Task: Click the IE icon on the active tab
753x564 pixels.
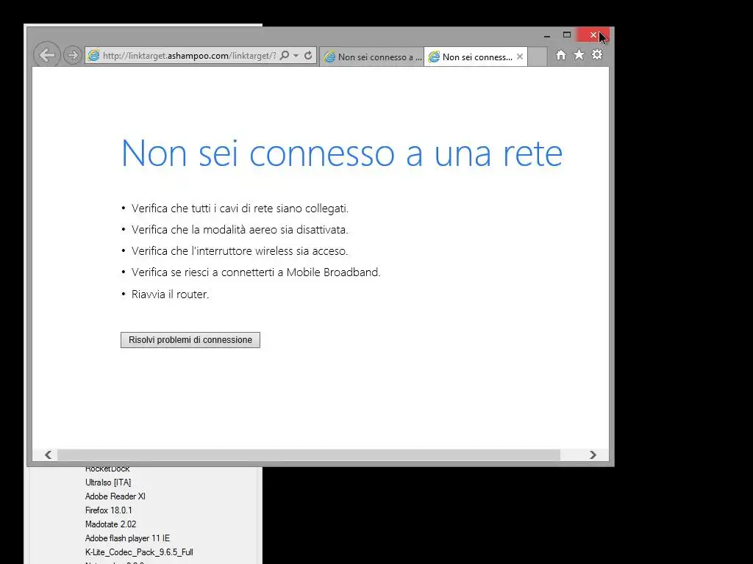Action: (434, 57)
